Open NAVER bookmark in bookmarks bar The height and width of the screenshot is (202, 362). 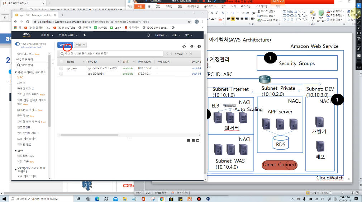[x=100, y=28]
